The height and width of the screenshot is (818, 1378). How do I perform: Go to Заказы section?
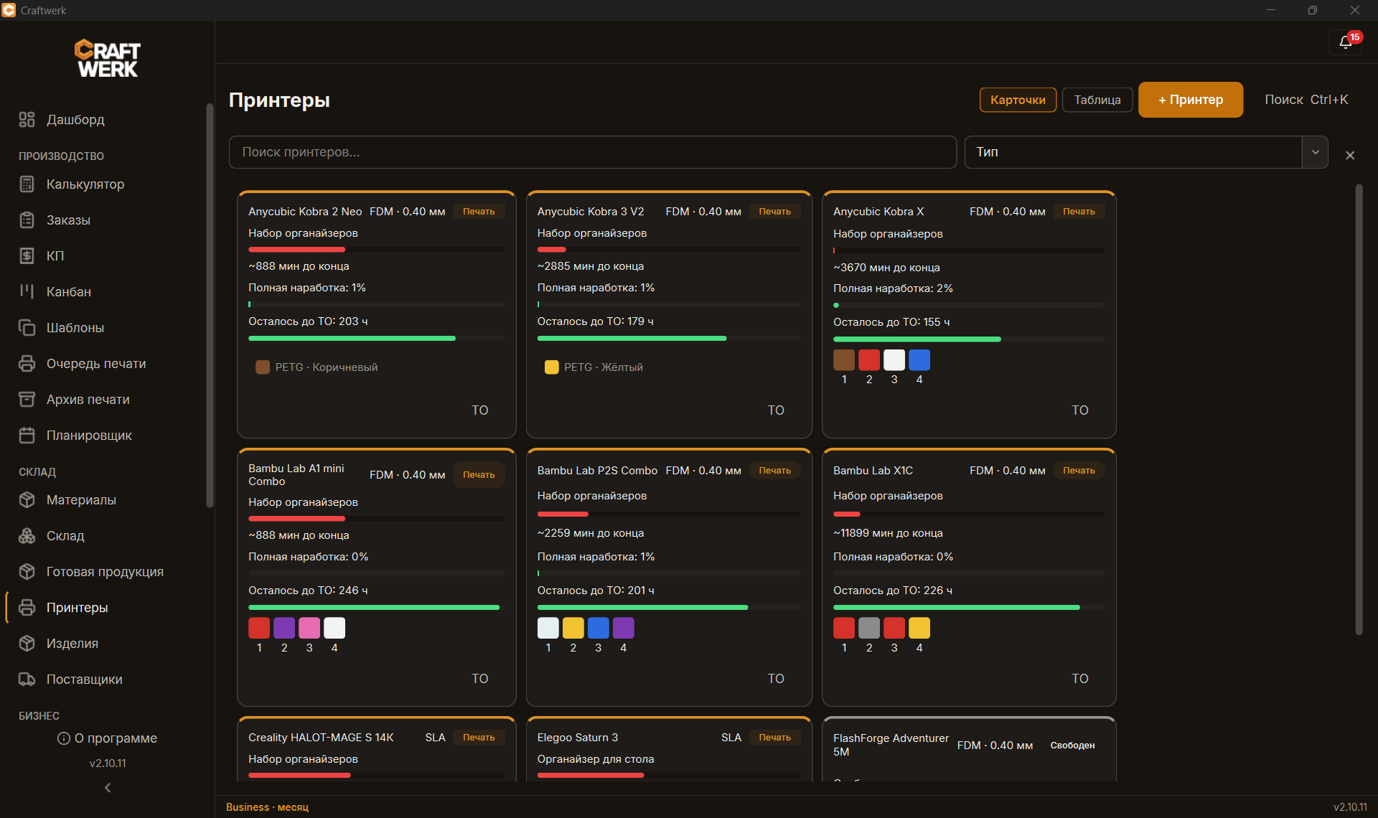[68, 220]
